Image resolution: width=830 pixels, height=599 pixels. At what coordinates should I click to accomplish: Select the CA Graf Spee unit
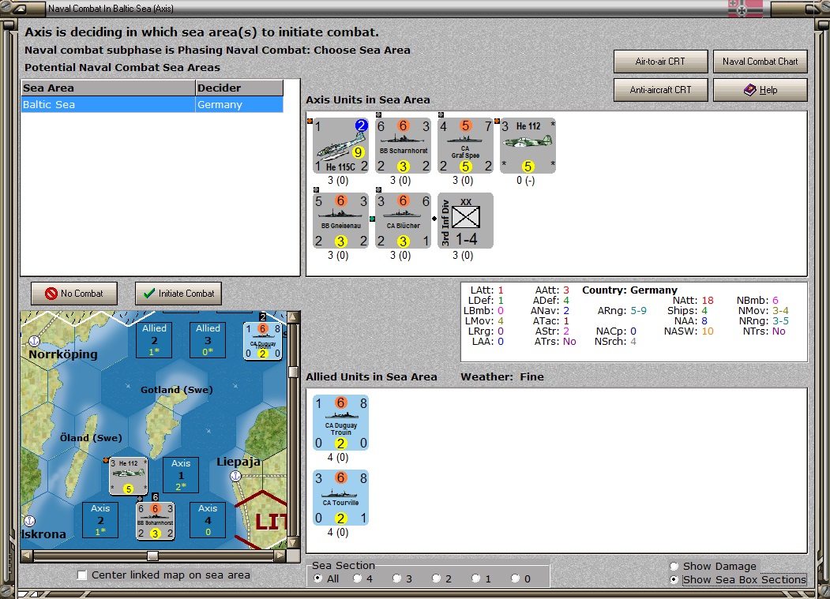point(465,145)
